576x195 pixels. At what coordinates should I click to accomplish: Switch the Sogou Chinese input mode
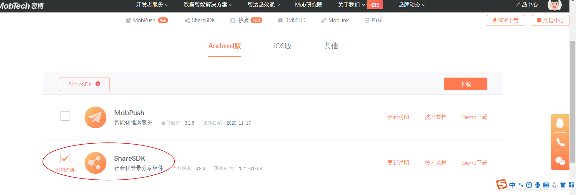pyautogui.click(x=512, y=185)
